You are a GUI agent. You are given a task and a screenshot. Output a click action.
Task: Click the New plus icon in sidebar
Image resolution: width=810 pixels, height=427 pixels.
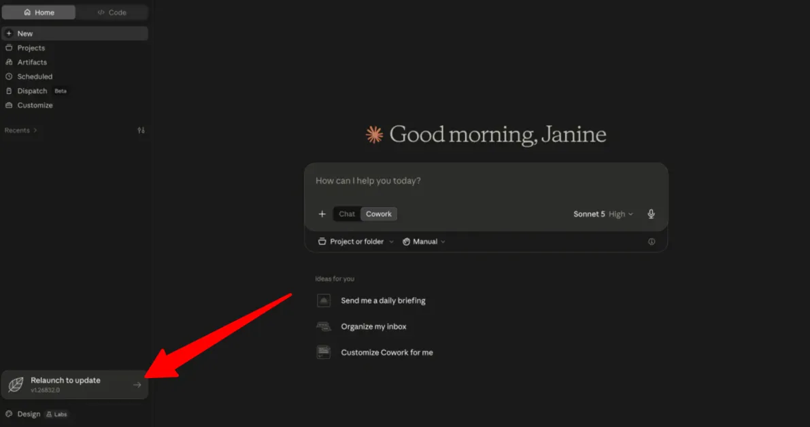[x=9, y=33]
